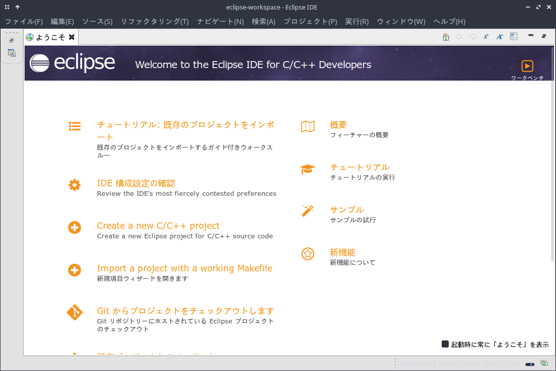556x371 pixels.
Task: Open the 検索(A) menu
Action: (x=264, y=22)
